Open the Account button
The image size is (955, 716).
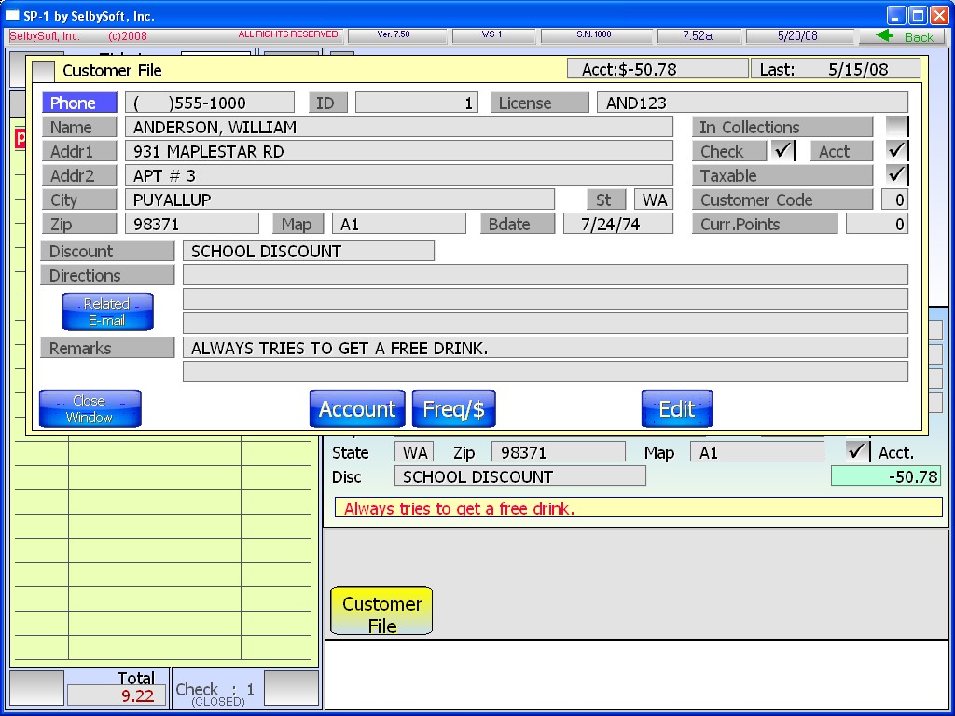[x=357, y=408]
